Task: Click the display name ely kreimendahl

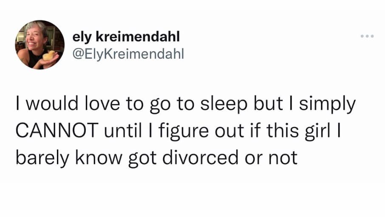Action: click(126, 37)
